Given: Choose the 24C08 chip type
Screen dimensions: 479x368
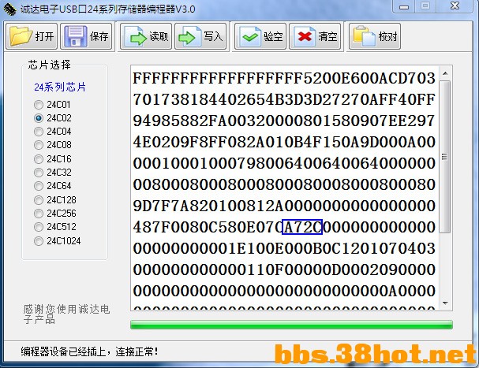Looking at the screenshot, I should tap(53, 145).
